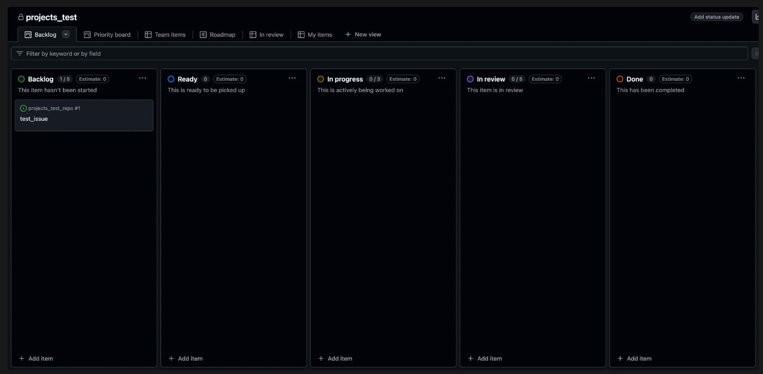Screen dimensions: 763x374
Task: Open Ready column three-dot menu
Action: (x=292, y=78)
